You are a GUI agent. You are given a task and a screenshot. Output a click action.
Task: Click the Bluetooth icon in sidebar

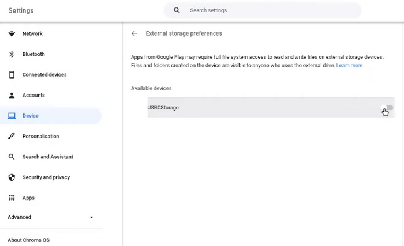(12, 54)
